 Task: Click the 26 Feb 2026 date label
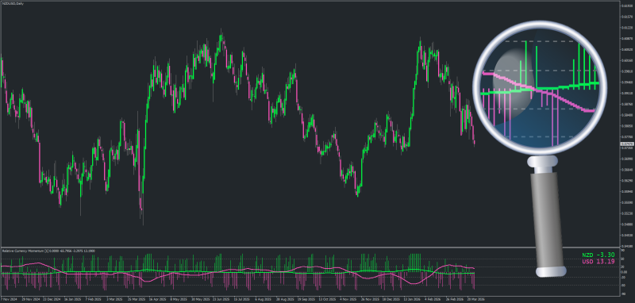[x=455, y=299]
